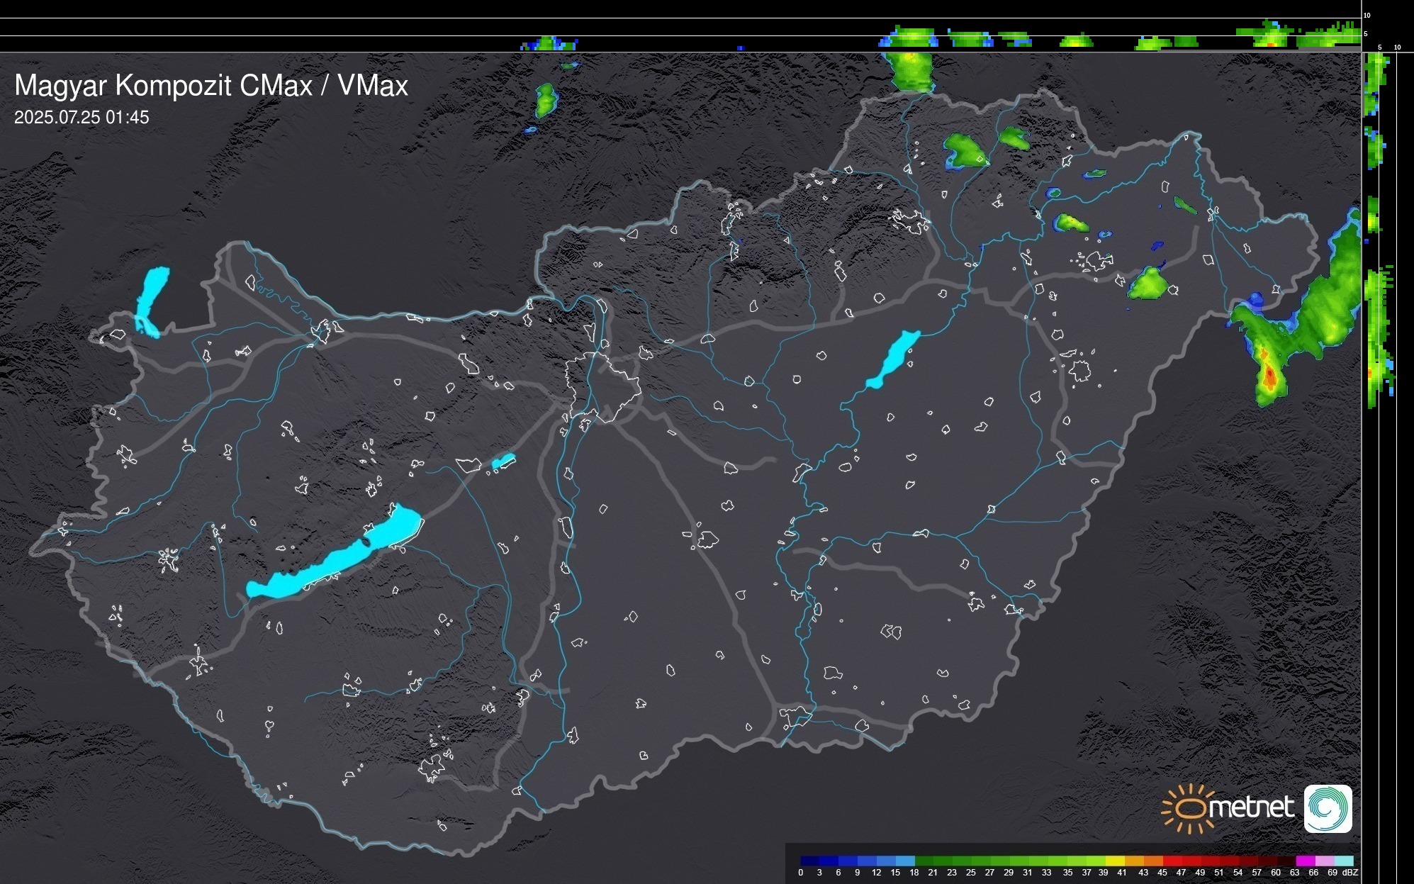
Task: Pick the darkest blue 0 dBZ swatch
Action: (x=809, y=861)
